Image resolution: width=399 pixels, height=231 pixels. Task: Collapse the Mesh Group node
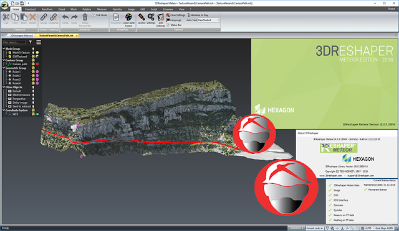(x=4, y=48)
